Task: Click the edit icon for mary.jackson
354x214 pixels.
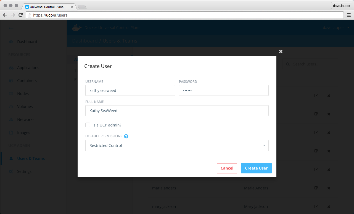Action: click(x=316, y=207)
